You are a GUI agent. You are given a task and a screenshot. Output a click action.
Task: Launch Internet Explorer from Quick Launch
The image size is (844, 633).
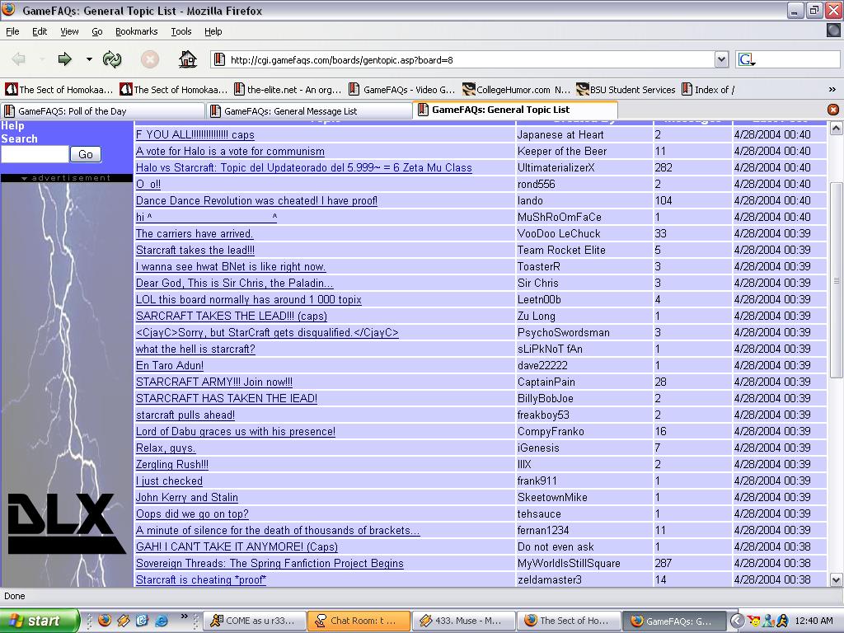[x=161, y=620]
